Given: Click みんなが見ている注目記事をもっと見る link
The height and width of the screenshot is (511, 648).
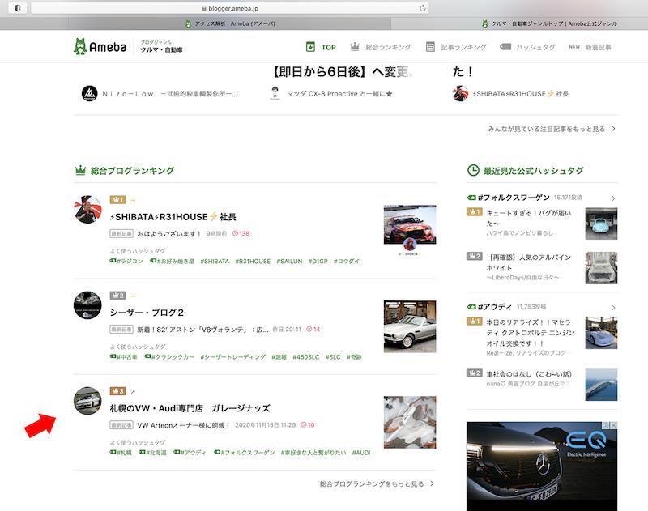Looking at the screenshot, I should pos(552,129).
